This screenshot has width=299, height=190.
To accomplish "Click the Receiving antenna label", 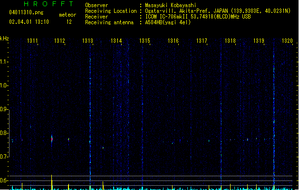I will (109, 22).
